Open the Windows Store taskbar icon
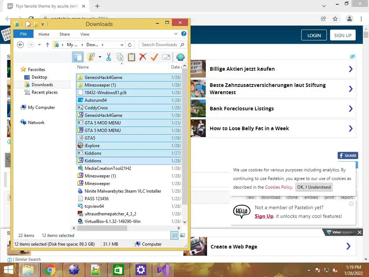369x277 pixels. click(118, 270)
